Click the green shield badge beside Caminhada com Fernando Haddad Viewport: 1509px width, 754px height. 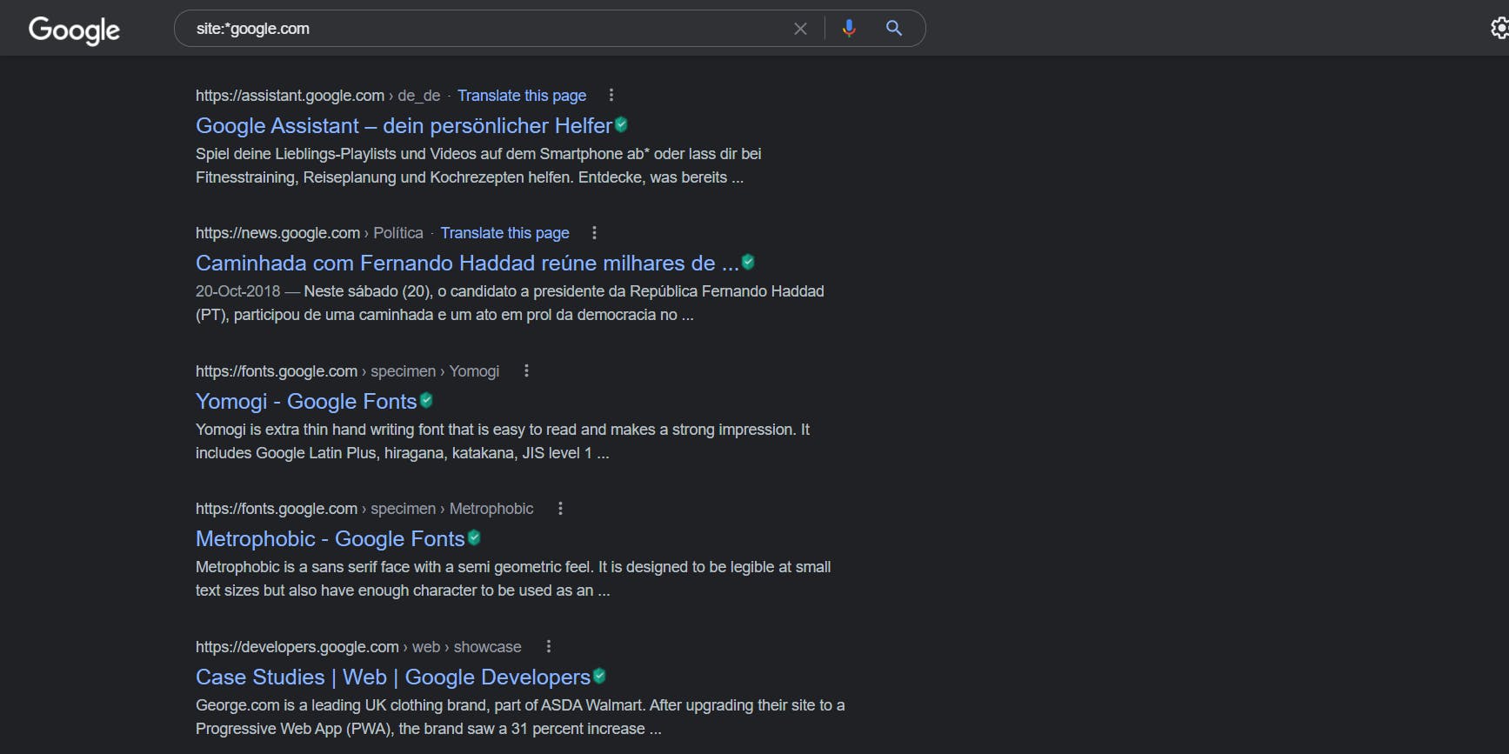tap(748, 262)
